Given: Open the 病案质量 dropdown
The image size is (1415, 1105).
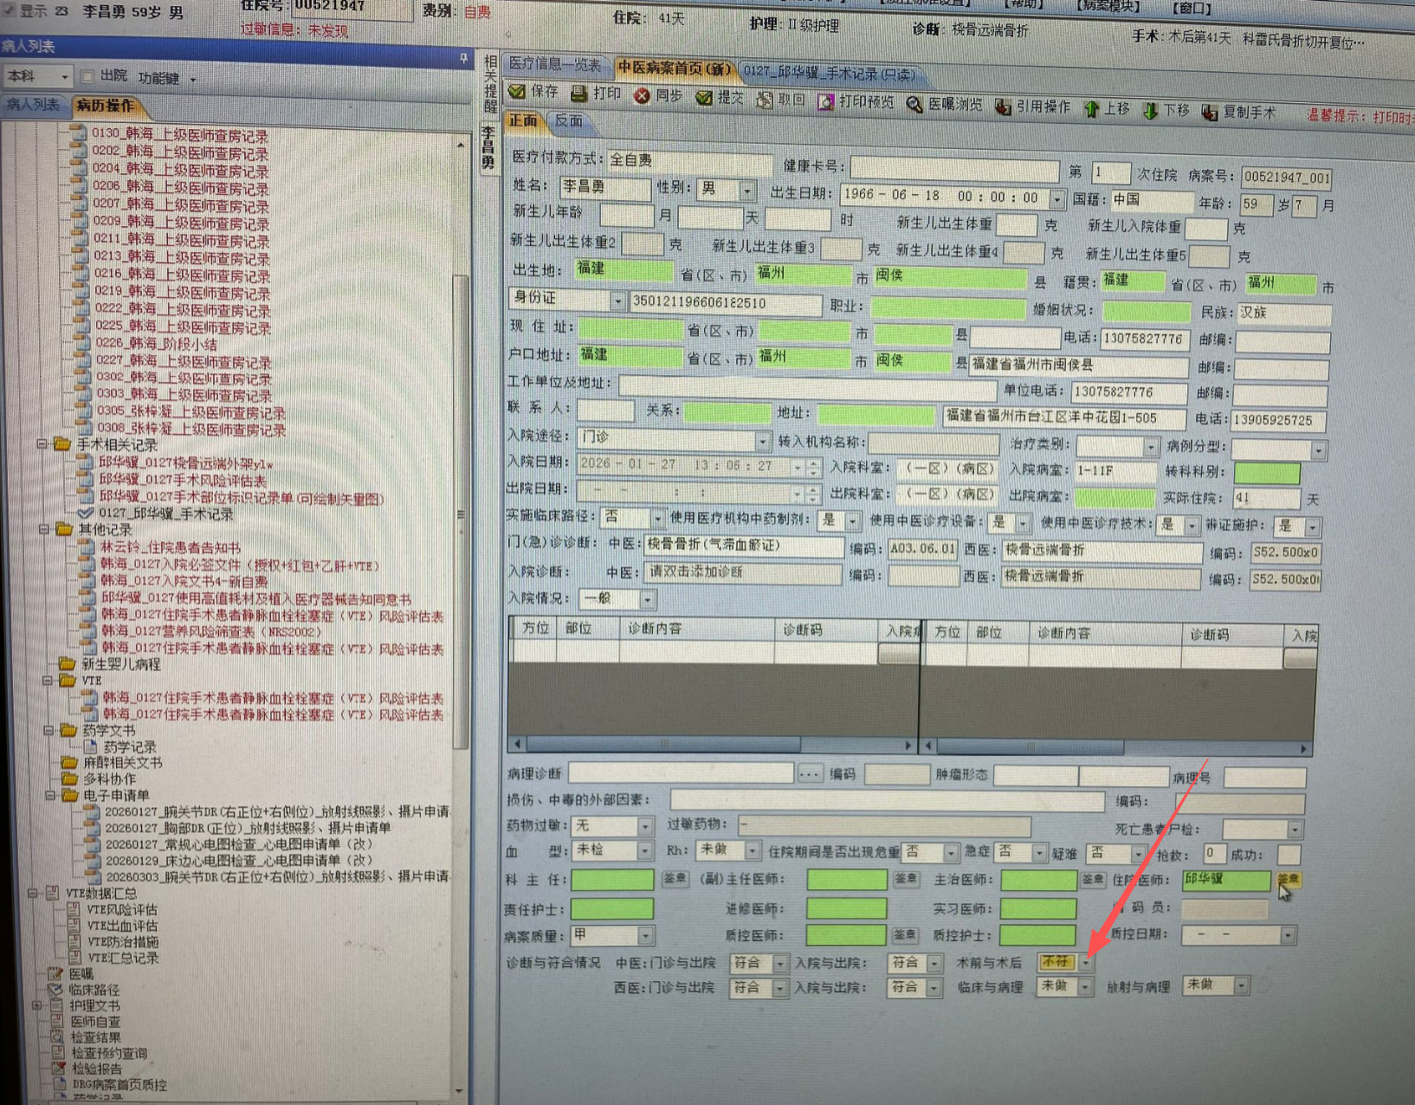Looking at the screenshot, I should tap(645, 935).
